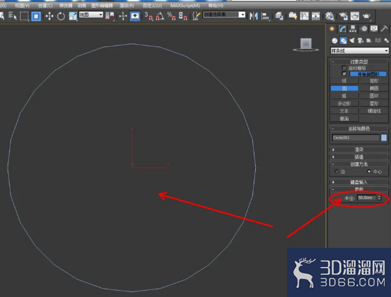
Task: Open the Rendered Frame Window
Action: pyautogui.click(x=354, y=17)
